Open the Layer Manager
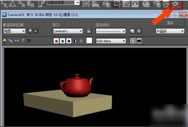The image size is (188, 127). 107,4
